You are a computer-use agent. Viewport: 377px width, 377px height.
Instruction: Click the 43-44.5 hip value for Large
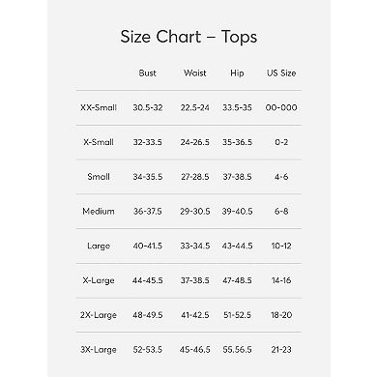(x=237, y=246)
